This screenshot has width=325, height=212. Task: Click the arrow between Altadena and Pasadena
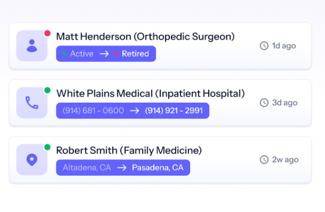121,167
